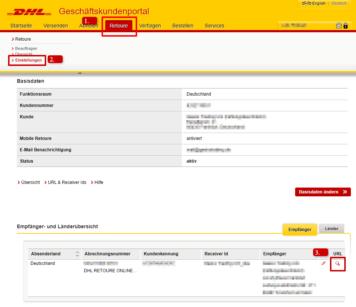Click the magnifier URL icon for Deutschland row
Viewport: 356px width, 307px height.
click(x=338, y=263)
